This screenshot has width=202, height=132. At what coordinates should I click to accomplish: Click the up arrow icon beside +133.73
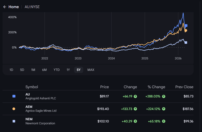point(135,109)
